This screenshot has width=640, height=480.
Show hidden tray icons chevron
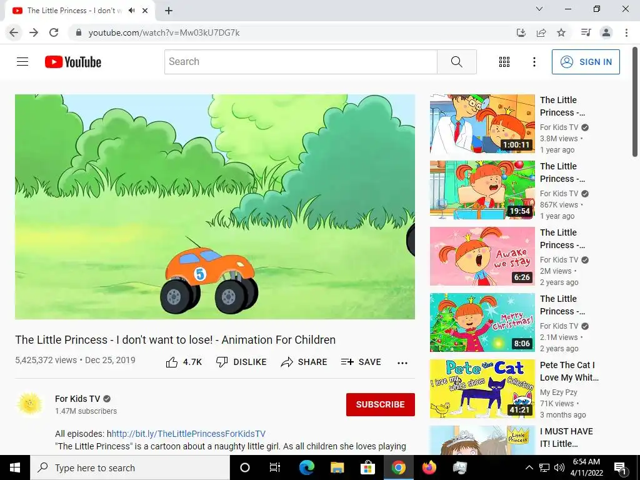[x=529, y=467]
